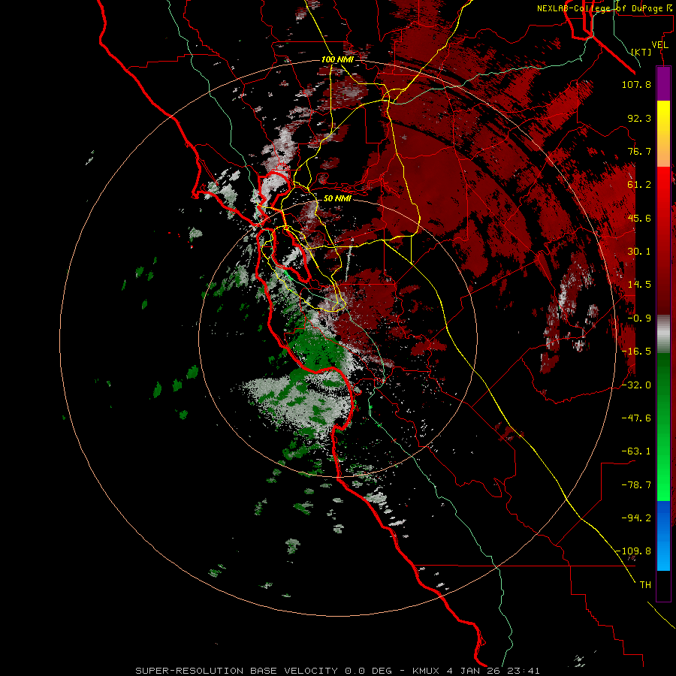This screenshot has width=676, height=676.
Task: Click the 61.2 scale value
Action: click(639, 185)
